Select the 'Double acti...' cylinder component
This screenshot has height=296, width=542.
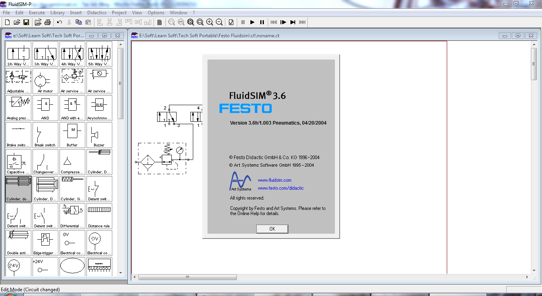click(18, 243)
